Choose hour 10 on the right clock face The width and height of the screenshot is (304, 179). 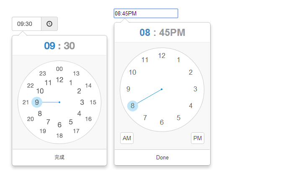pyautogui.click(x=133, y=73)
